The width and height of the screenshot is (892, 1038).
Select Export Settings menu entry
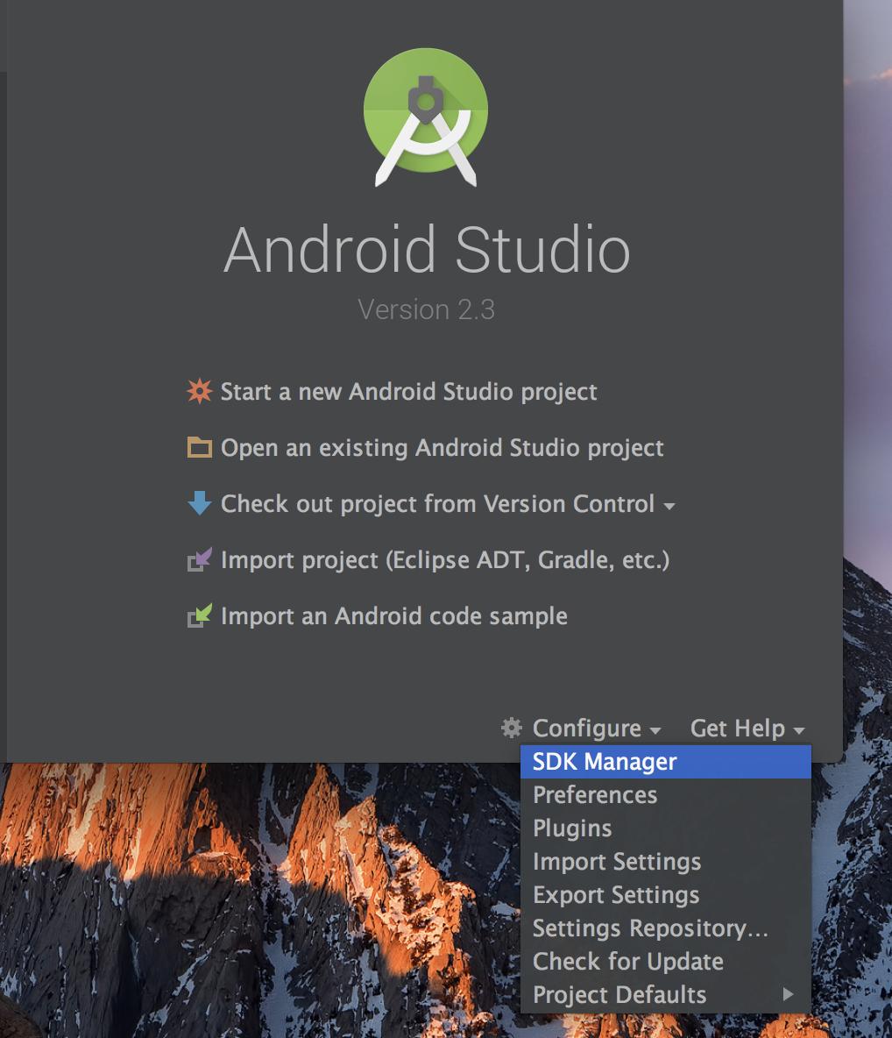pos(666,894)
